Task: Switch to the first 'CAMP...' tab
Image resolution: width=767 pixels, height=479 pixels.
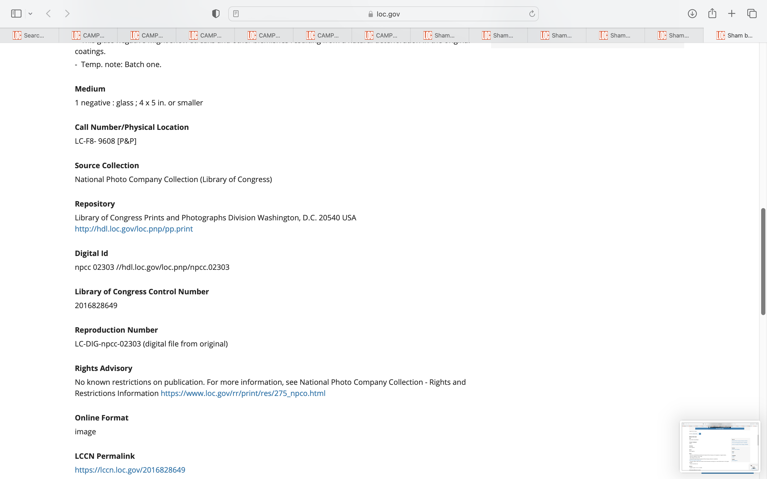Action: (88, 35)
